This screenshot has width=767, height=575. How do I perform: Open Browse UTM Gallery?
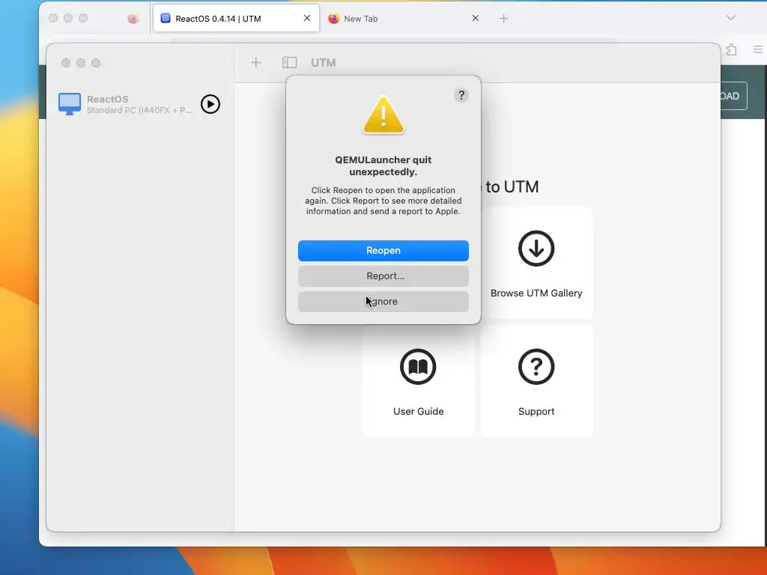[536, 263]
